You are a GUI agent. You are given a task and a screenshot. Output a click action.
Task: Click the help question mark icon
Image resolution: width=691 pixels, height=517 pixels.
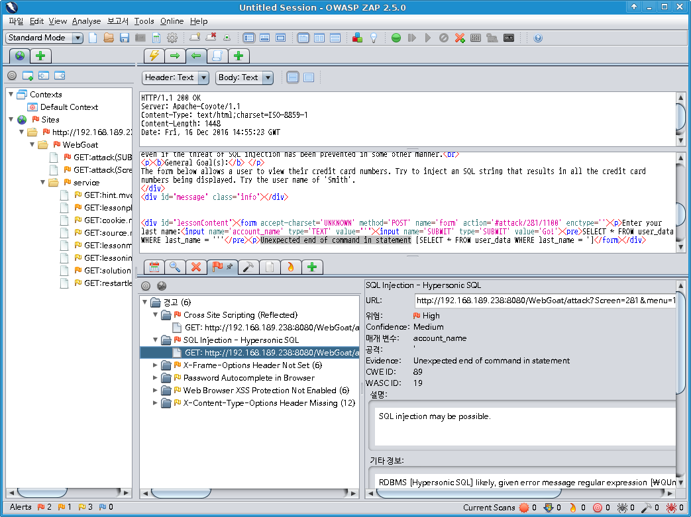click(538, 38)
